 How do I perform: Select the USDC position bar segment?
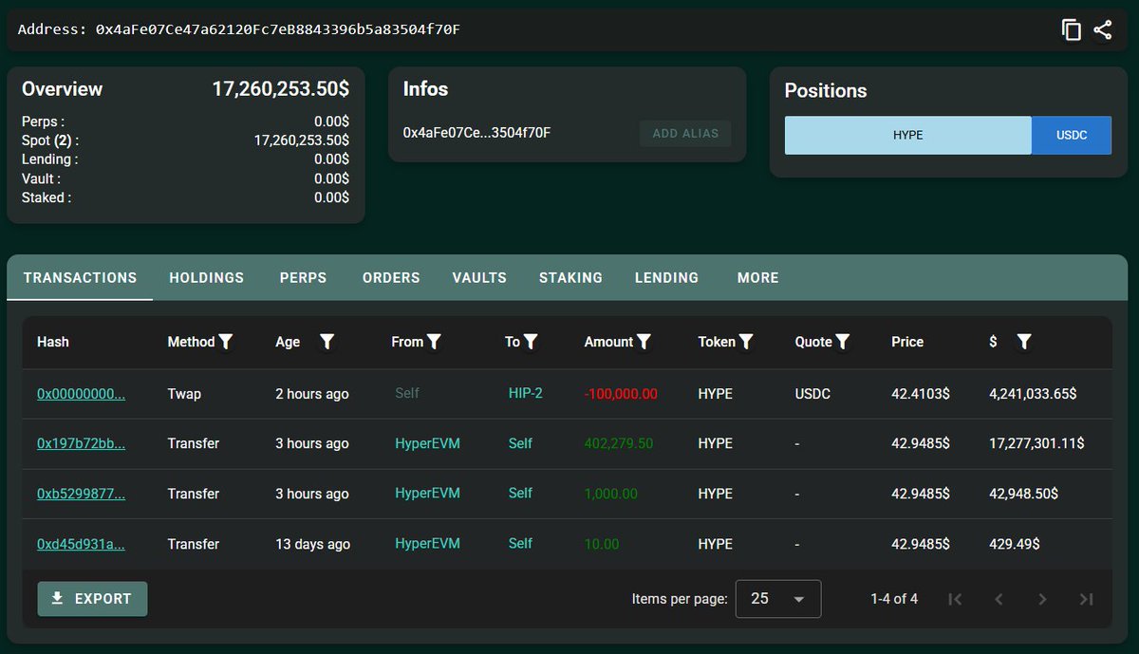point(1072,135)
